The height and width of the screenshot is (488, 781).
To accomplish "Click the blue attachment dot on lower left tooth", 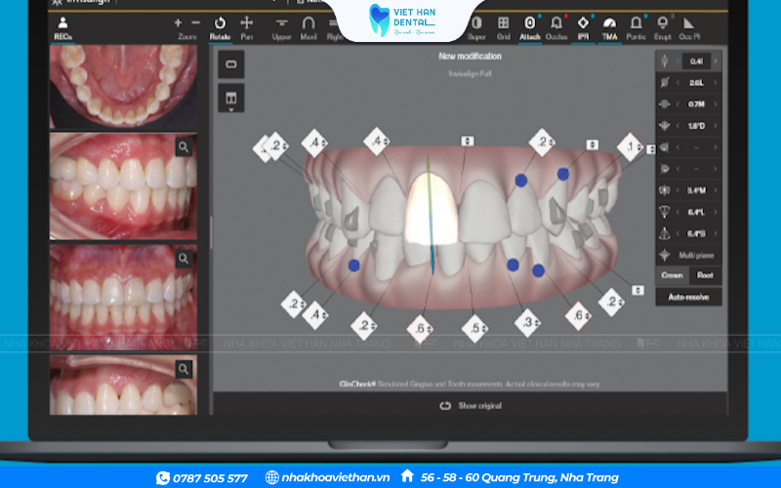I will click(x=353, y=265).
